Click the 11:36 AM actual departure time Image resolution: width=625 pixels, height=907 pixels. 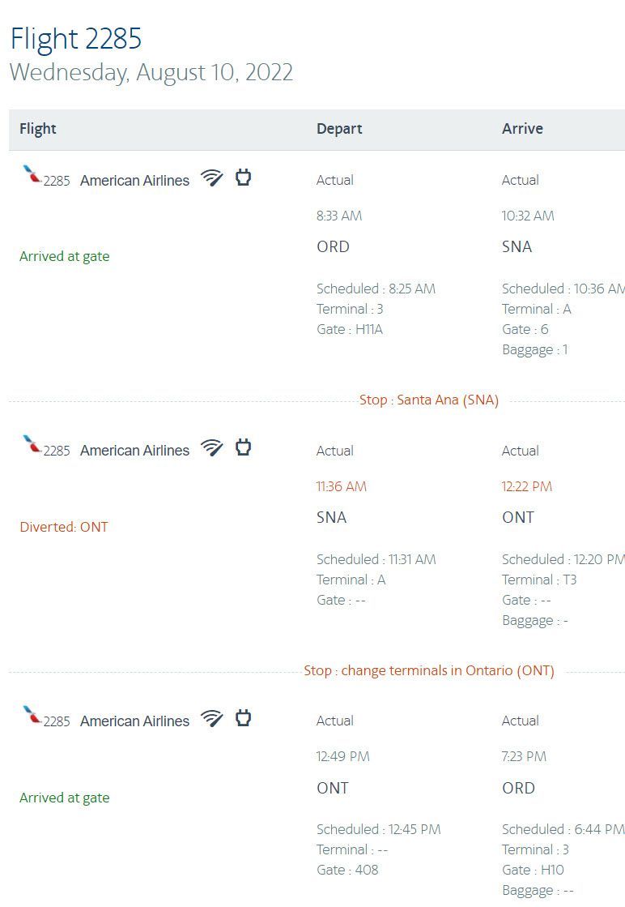tap(342, 486)
